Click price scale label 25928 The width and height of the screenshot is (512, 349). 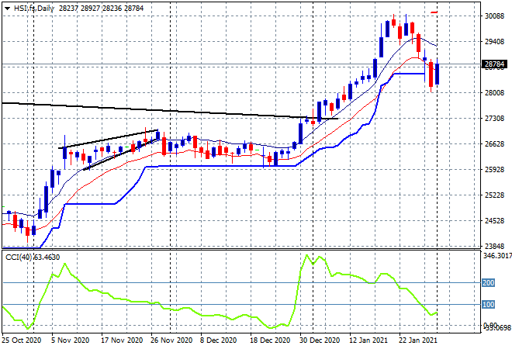click(x=494, y=169)
